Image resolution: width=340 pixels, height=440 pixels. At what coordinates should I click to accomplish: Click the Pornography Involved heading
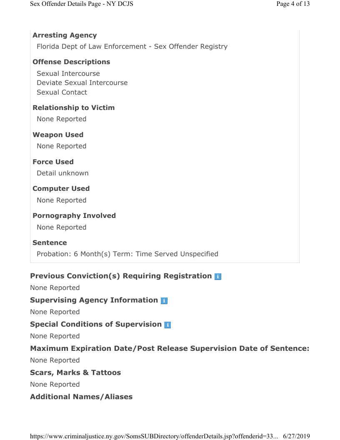coord(74,216)
